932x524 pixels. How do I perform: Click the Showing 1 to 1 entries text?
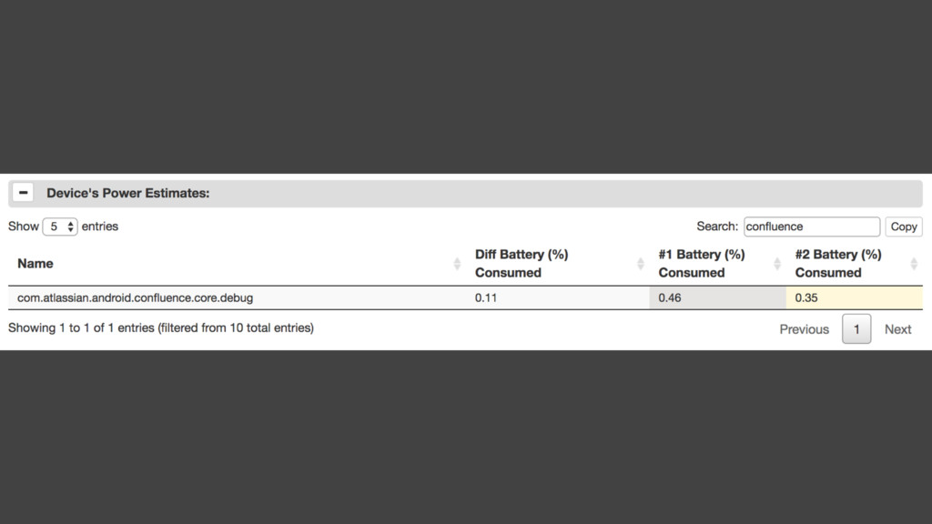[161, 327]
